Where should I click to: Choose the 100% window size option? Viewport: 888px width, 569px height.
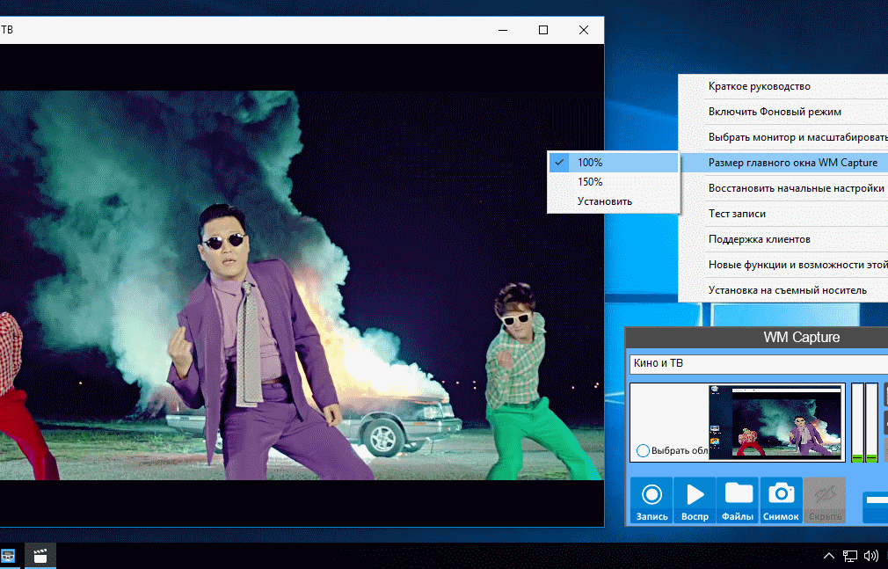point(614,163)
